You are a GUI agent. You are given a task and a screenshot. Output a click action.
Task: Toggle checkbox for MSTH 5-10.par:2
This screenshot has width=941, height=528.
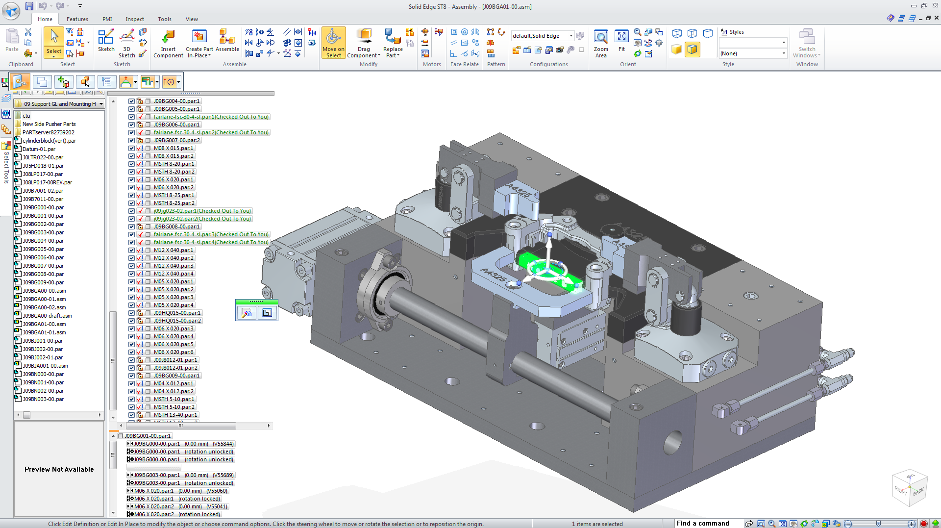coord(131,407)
